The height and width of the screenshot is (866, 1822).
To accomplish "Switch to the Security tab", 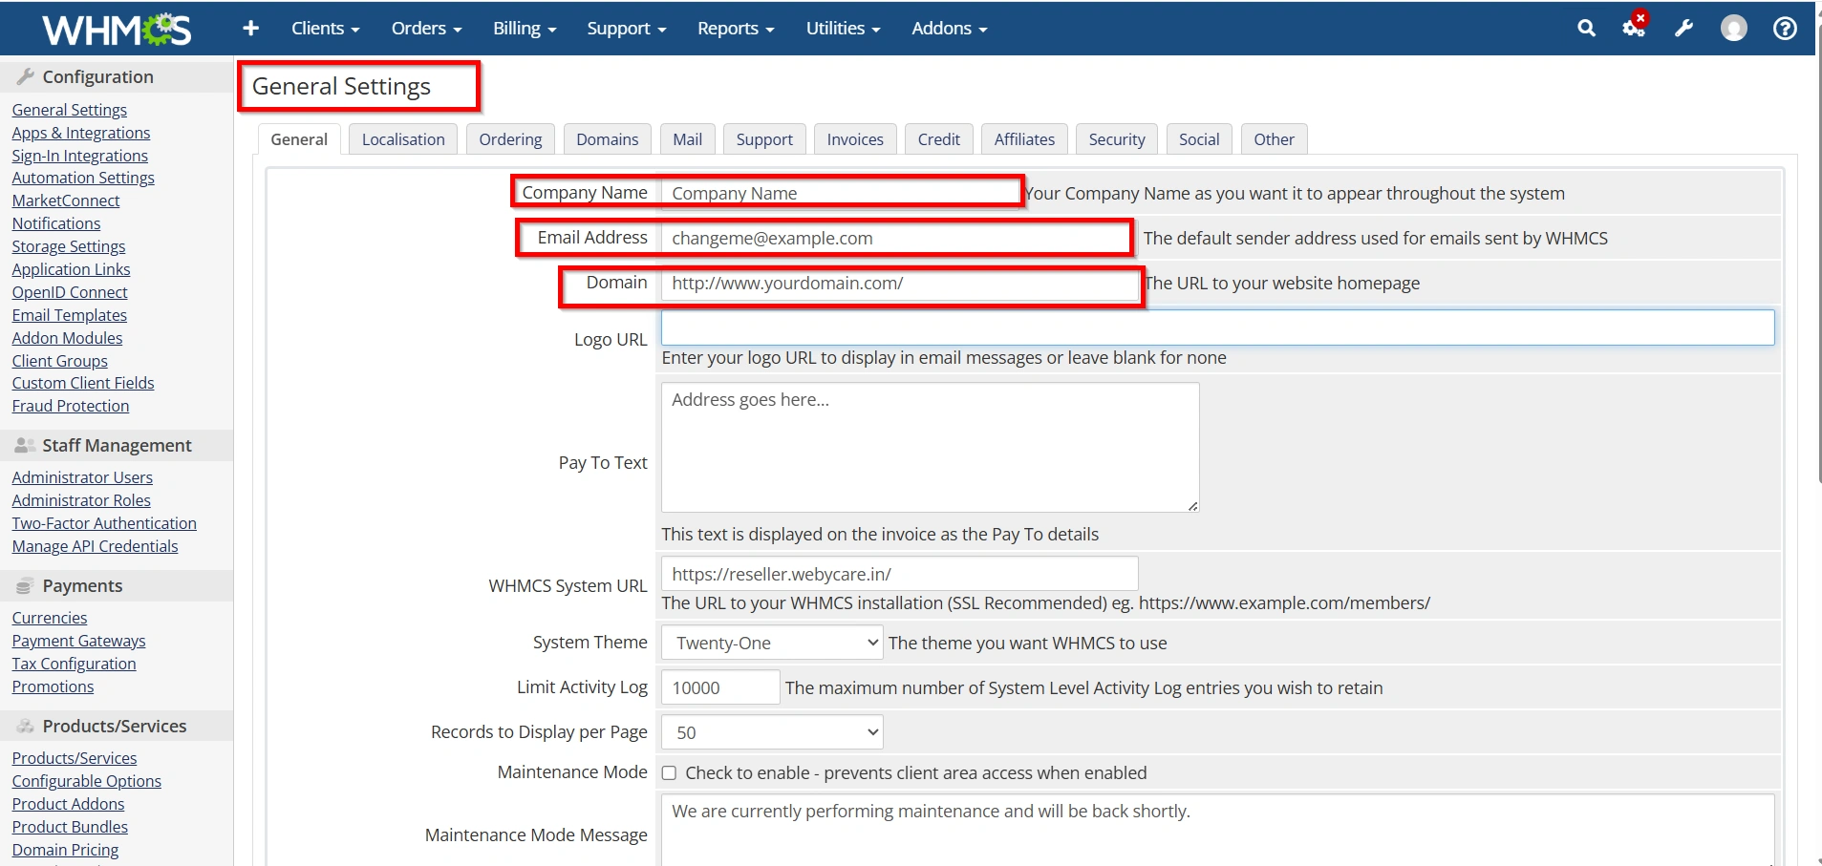I will point(1117,139).
